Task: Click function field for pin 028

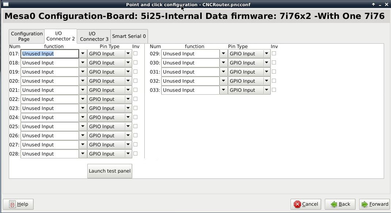Action: (x=50, y=154)
